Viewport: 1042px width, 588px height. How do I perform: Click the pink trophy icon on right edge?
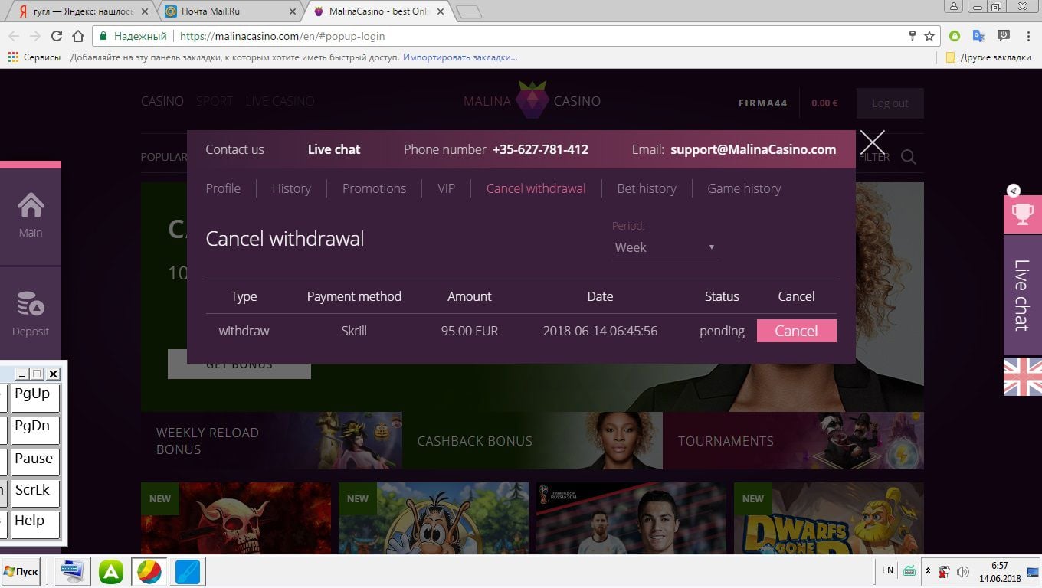pyautogui.click(x=1023, y=215)
